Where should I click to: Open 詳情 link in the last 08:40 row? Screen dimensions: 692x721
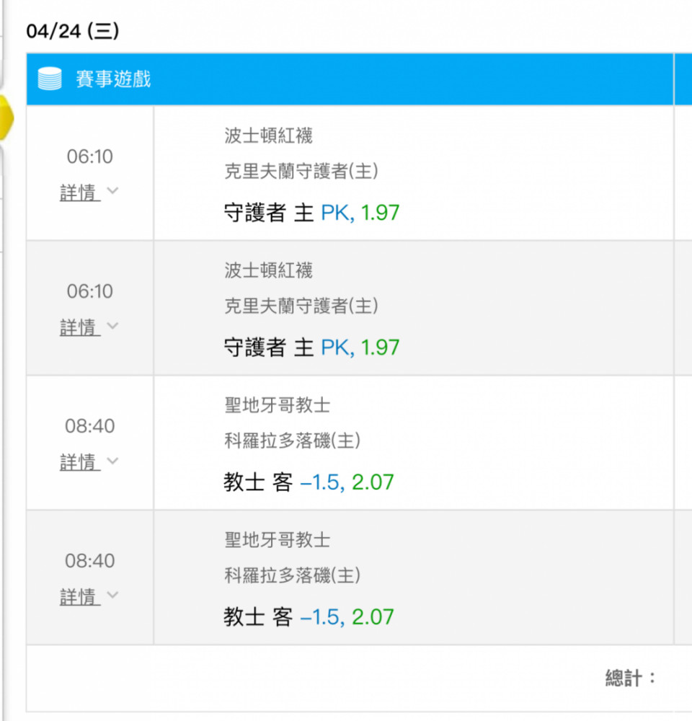click(79, 597)
